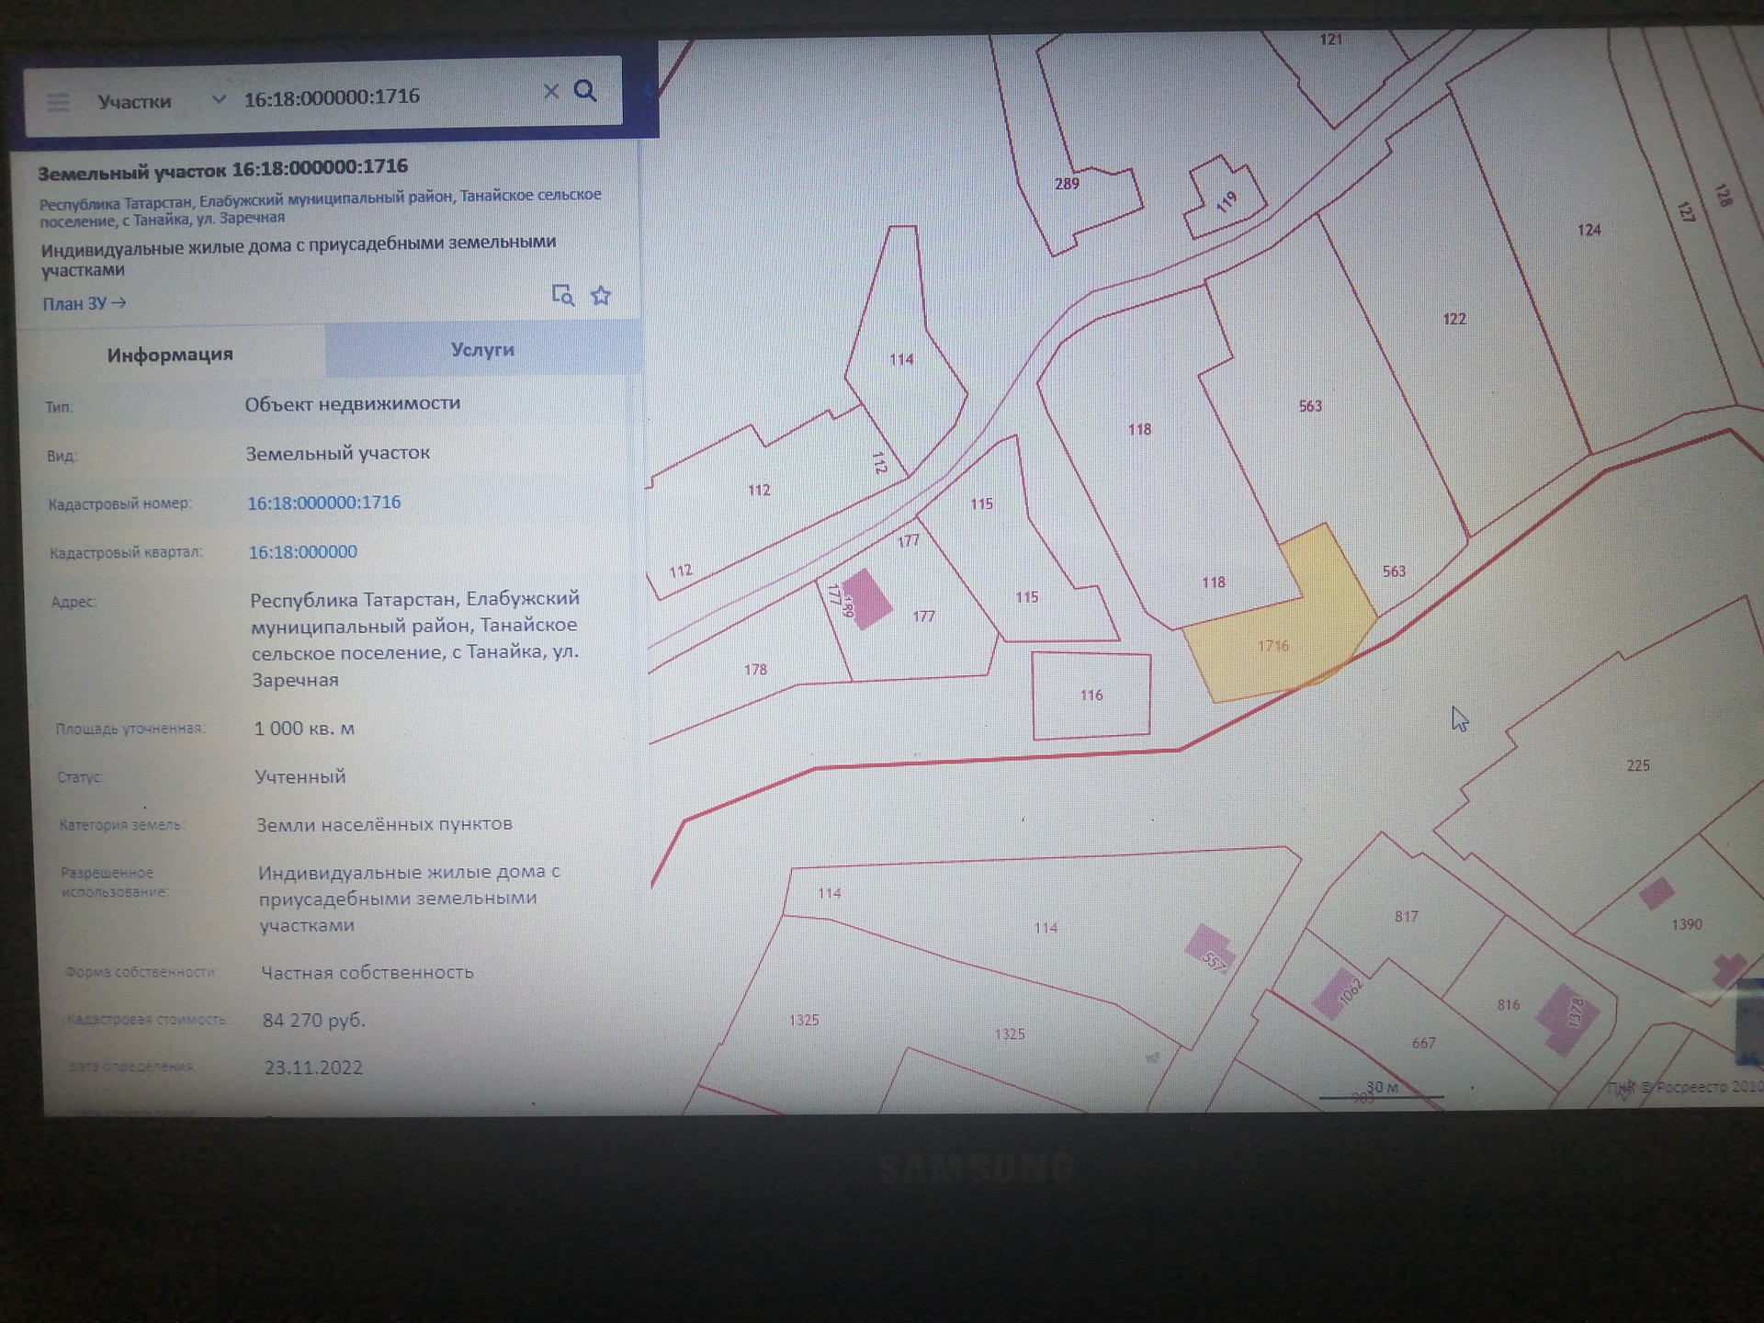
Task: Select the Информация tab
Action: [x=170, y=355]
